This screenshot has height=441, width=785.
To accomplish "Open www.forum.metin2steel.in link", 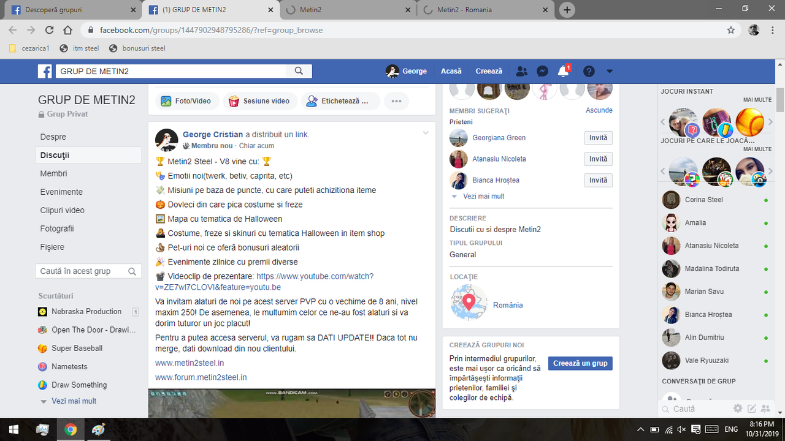I will (x=201, y=377).
